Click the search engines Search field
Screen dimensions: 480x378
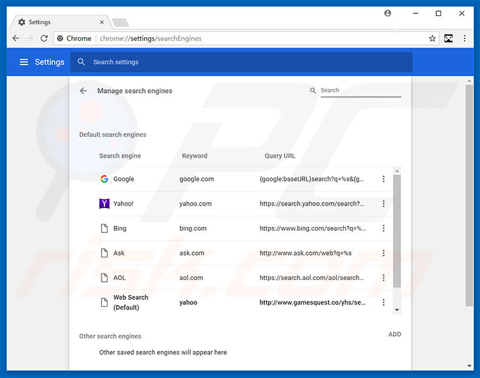pyautogui.click(x=361, y=91)
